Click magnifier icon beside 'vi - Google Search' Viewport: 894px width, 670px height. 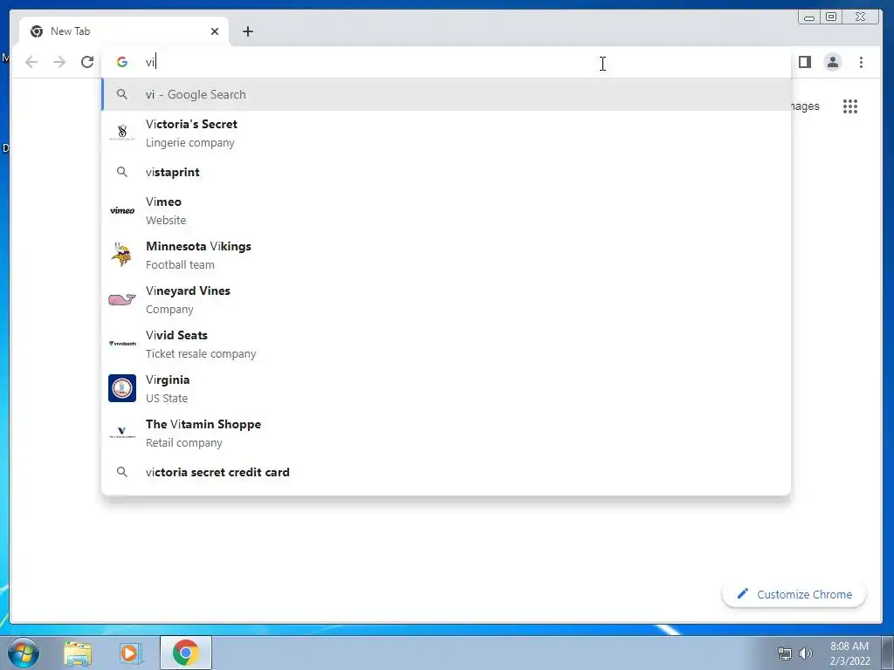122,94
